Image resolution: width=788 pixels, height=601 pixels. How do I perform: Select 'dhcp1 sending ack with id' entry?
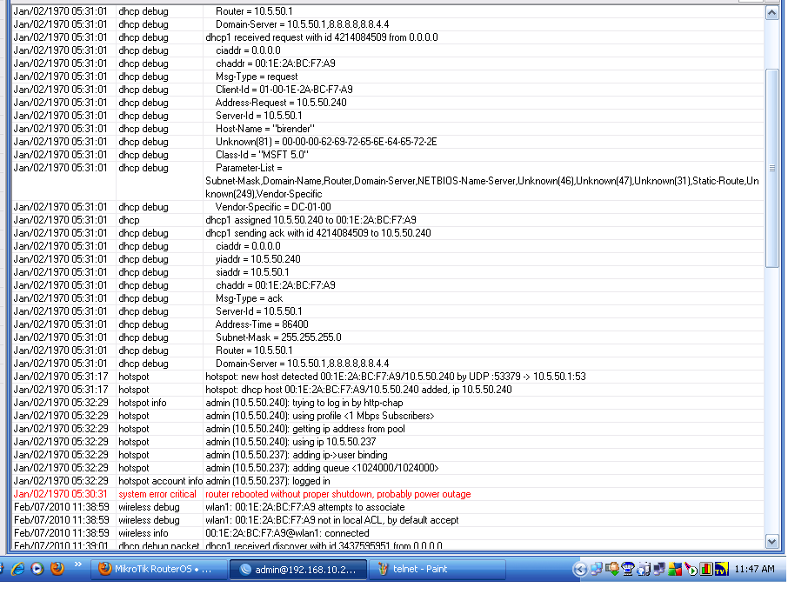387,234
